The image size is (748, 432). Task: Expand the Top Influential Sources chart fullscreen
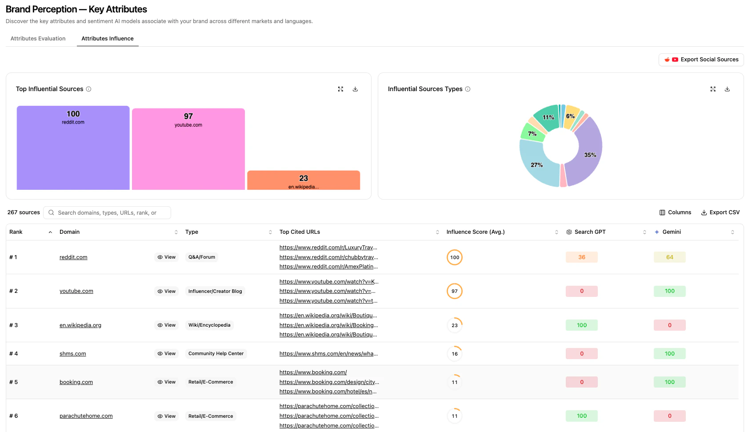pos(340,89)
